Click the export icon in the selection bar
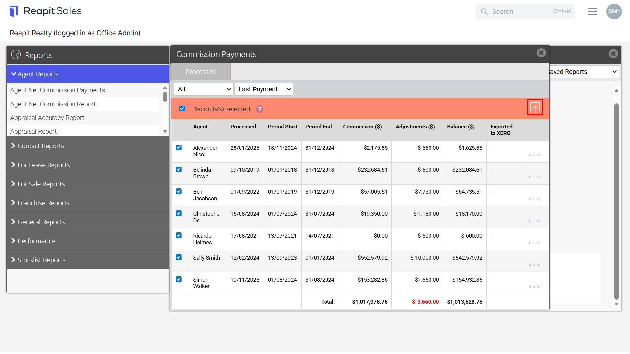The image size is (630, 354). (535, 107)
